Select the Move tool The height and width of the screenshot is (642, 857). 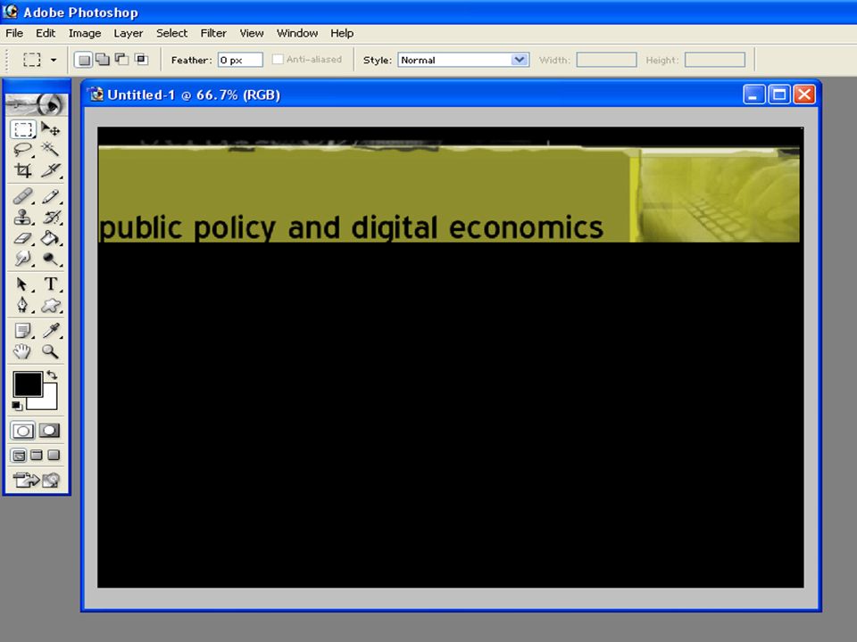pyautogui.click(x=50, y=129)
